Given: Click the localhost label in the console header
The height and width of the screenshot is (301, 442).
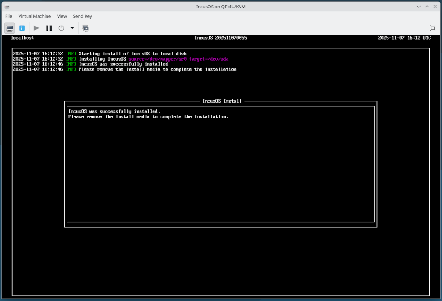Looking at the screenshot, I should (21, 38).
